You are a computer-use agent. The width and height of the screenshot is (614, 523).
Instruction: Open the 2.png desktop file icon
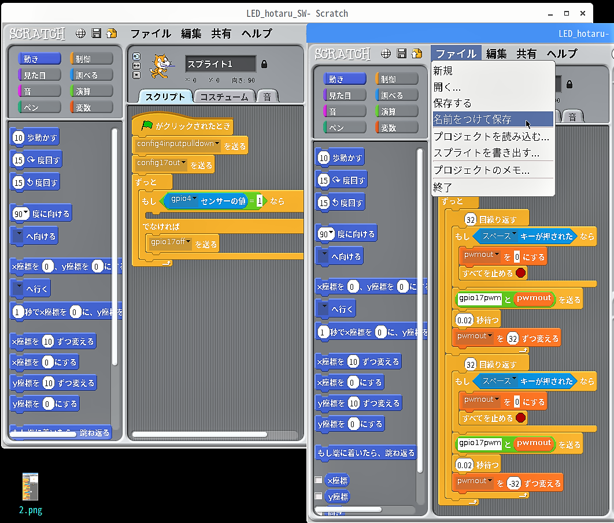(31, 487)
